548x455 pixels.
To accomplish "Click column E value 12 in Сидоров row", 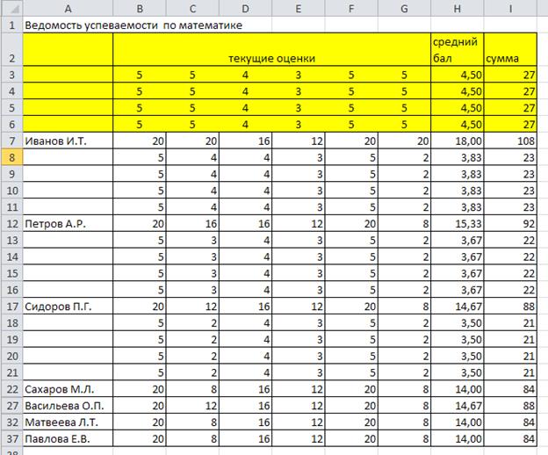I will 298,307.
